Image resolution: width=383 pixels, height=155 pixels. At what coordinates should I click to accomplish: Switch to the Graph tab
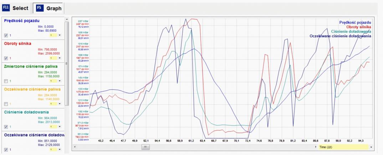pos(48,8)
